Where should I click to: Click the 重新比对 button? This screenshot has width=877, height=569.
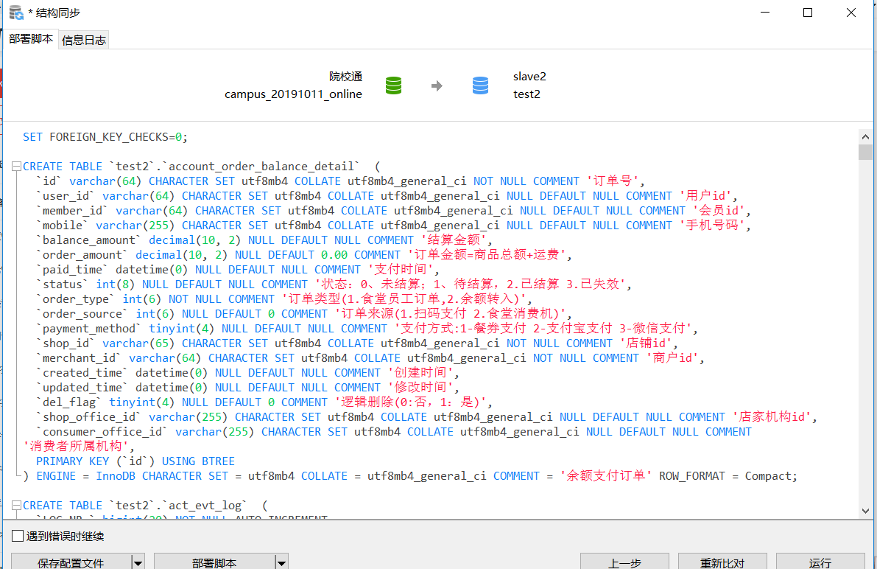(x=722, y=562)
